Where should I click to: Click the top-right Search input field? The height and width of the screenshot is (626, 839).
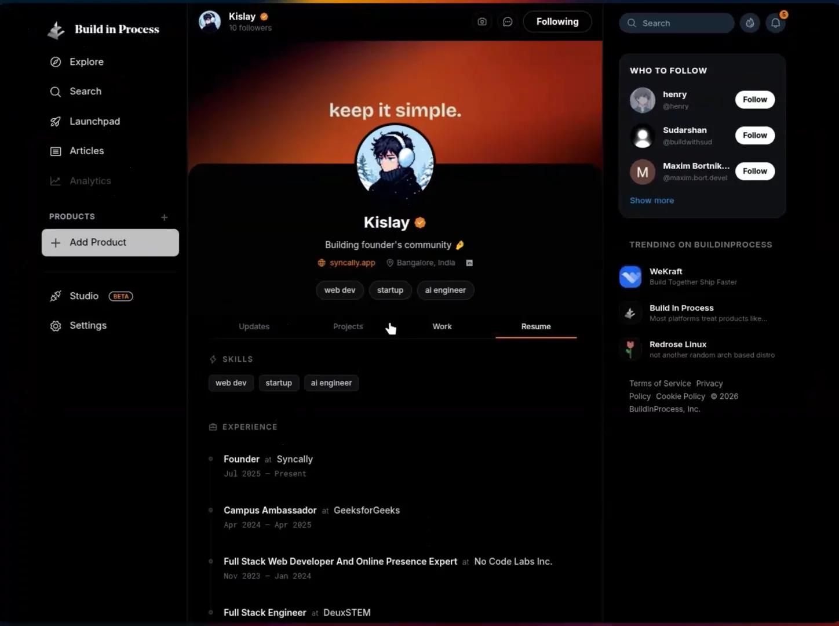pyautogui.click(x=677, y=23)
